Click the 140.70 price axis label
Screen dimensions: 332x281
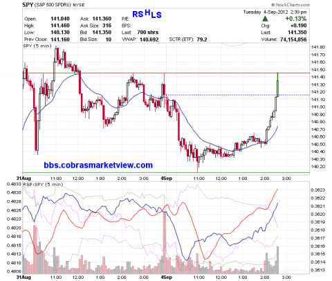(318, 129)
